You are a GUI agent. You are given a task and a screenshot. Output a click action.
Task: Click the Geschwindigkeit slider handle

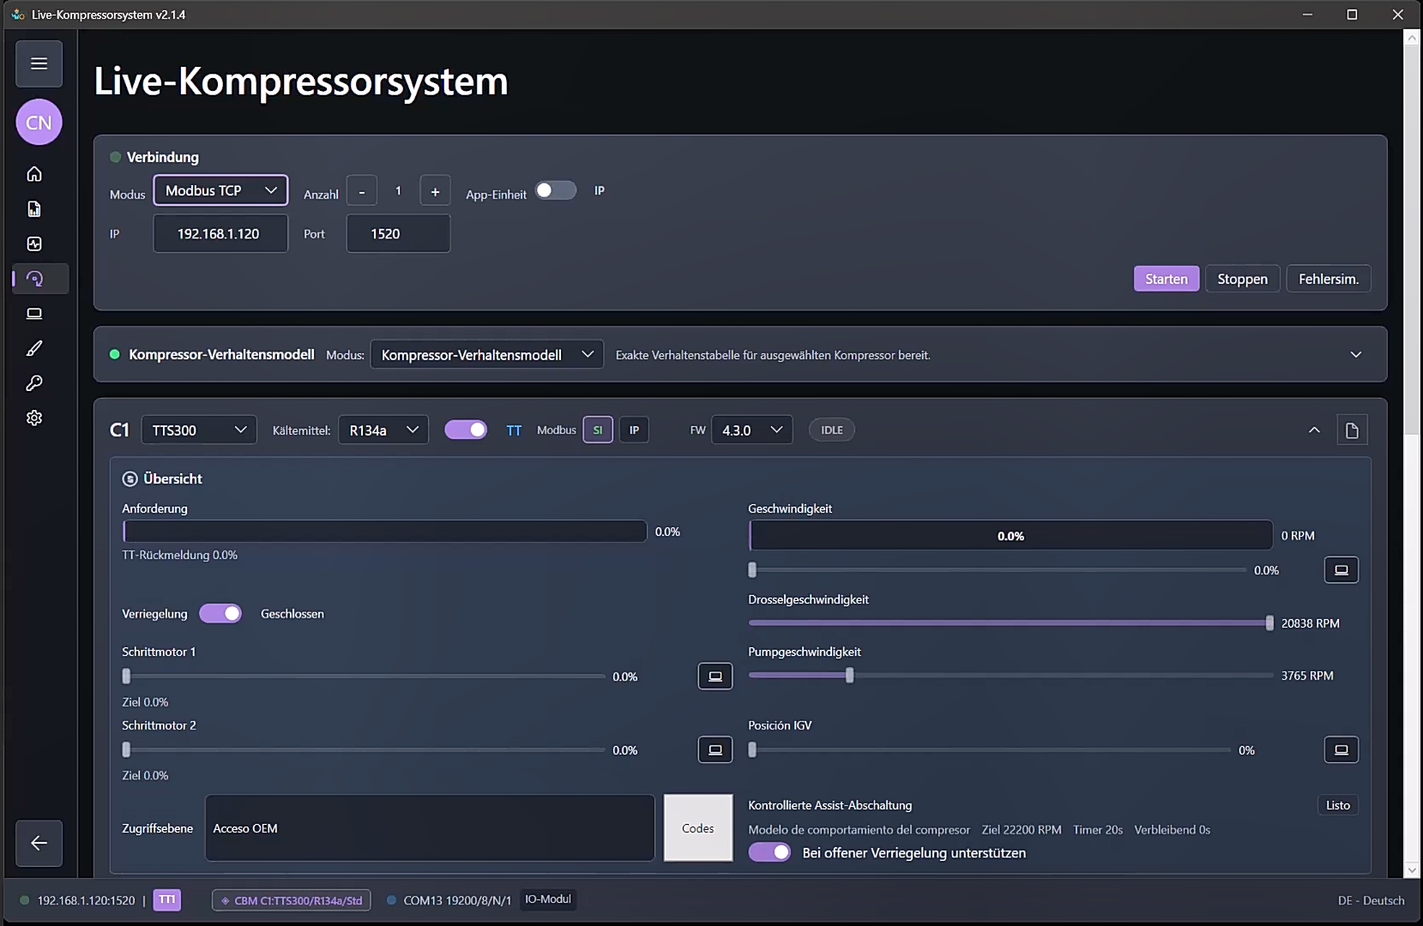[752, 570]
